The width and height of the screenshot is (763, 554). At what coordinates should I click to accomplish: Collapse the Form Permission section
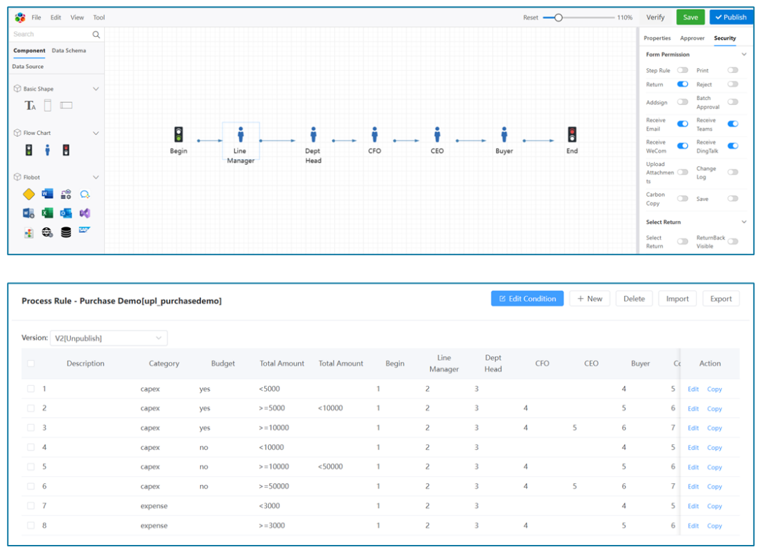point(744,54)
